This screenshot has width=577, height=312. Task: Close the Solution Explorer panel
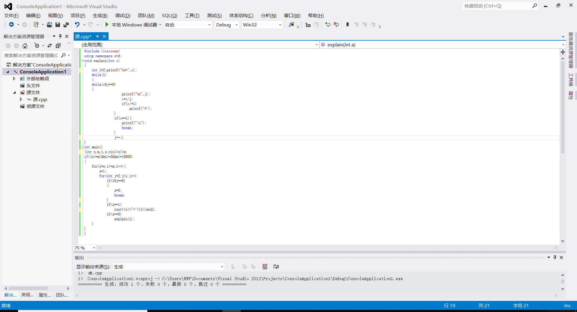[67, 36]
